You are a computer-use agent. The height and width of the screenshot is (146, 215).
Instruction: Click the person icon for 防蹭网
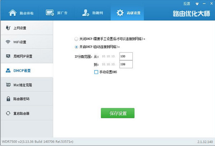[x=85, y=13]
